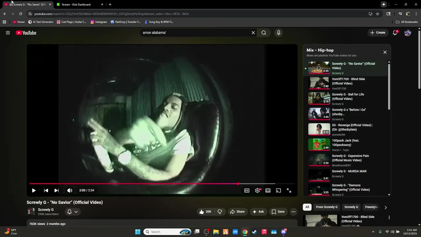Dislike the video
This screenshot has height=237, width=421.
click(220, 212)
